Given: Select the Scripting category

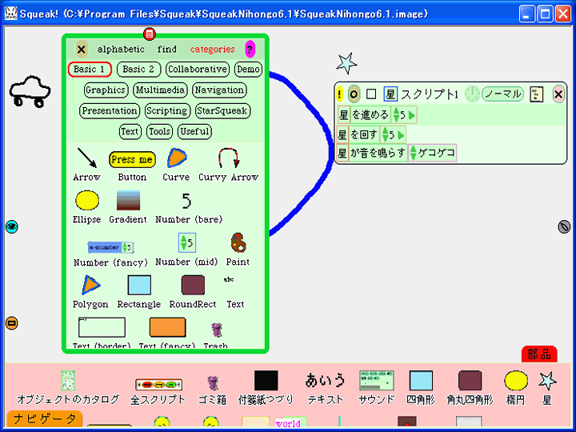Looking at the screenshot, I should click(x=167, y=110).
